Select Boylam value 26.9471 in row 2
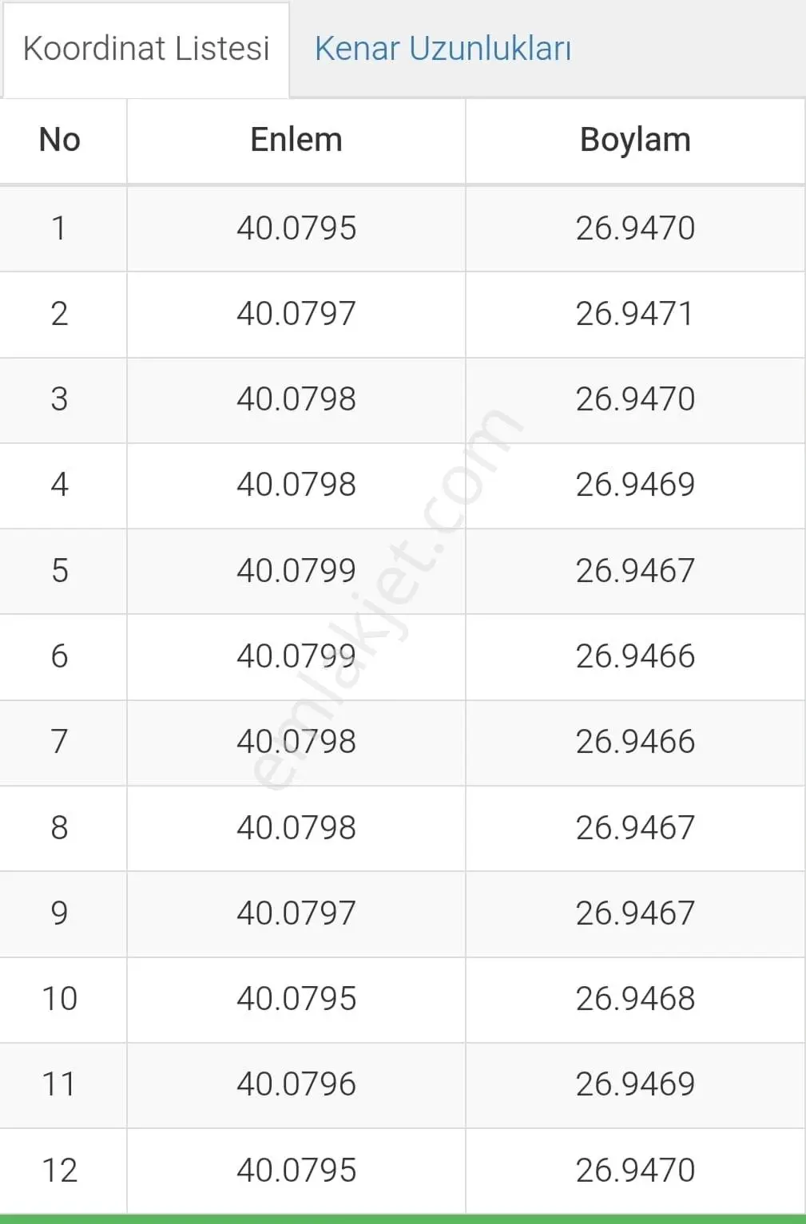The width and height of the screenshot is (806, 1224). tap(635, 314)
